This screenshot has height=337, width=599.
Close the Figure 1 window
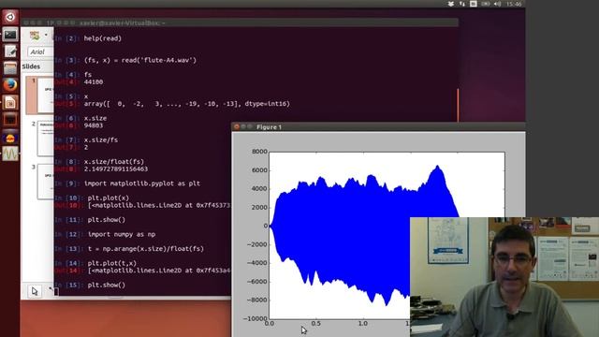pyautogui.click(x=237, y=126)
